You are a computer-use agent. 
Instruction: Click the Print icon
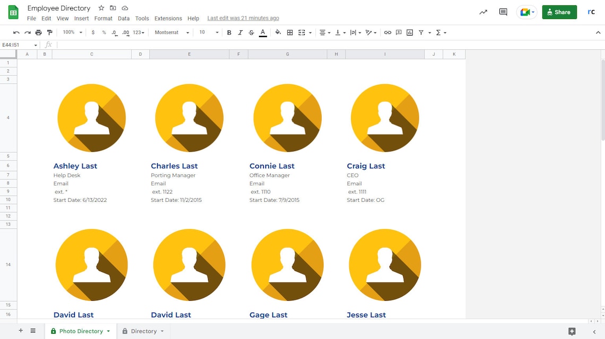tap(38, 33)
